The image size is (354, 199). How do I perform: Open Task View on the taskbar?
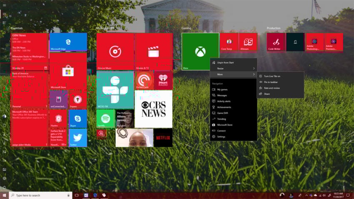77,195
